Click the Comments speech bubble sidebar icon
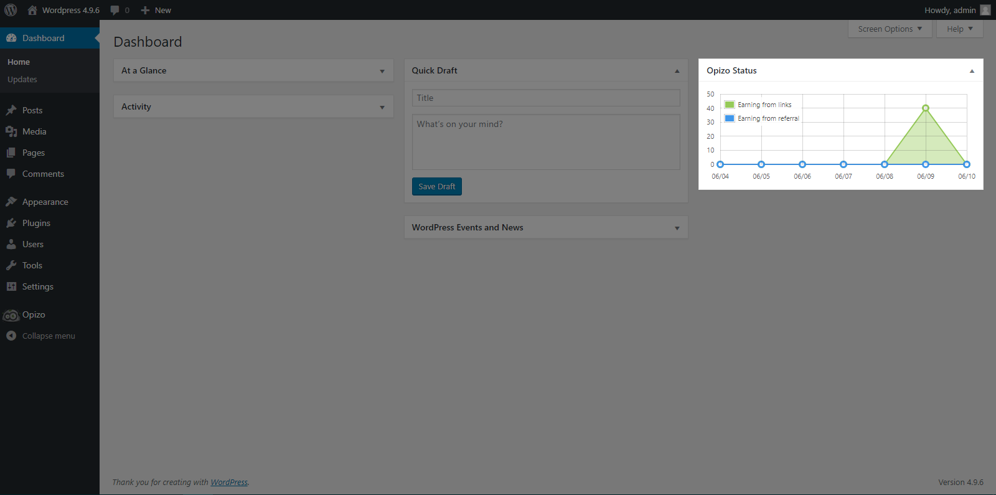 tap(11, 174)
